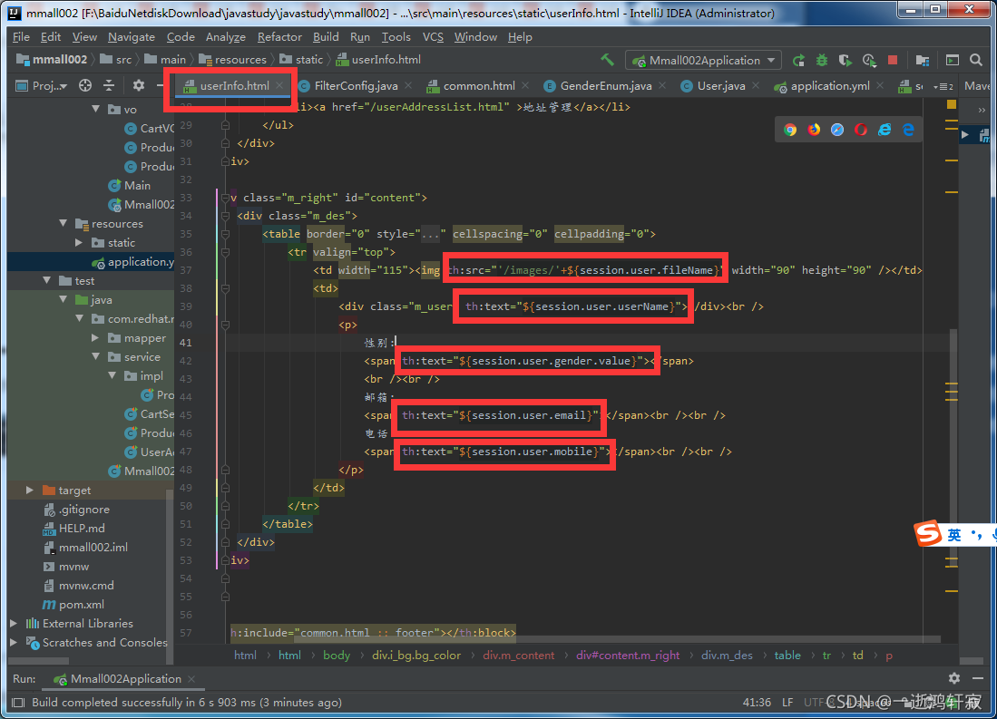Preview page in Edge browser

(x=909, y=130)
